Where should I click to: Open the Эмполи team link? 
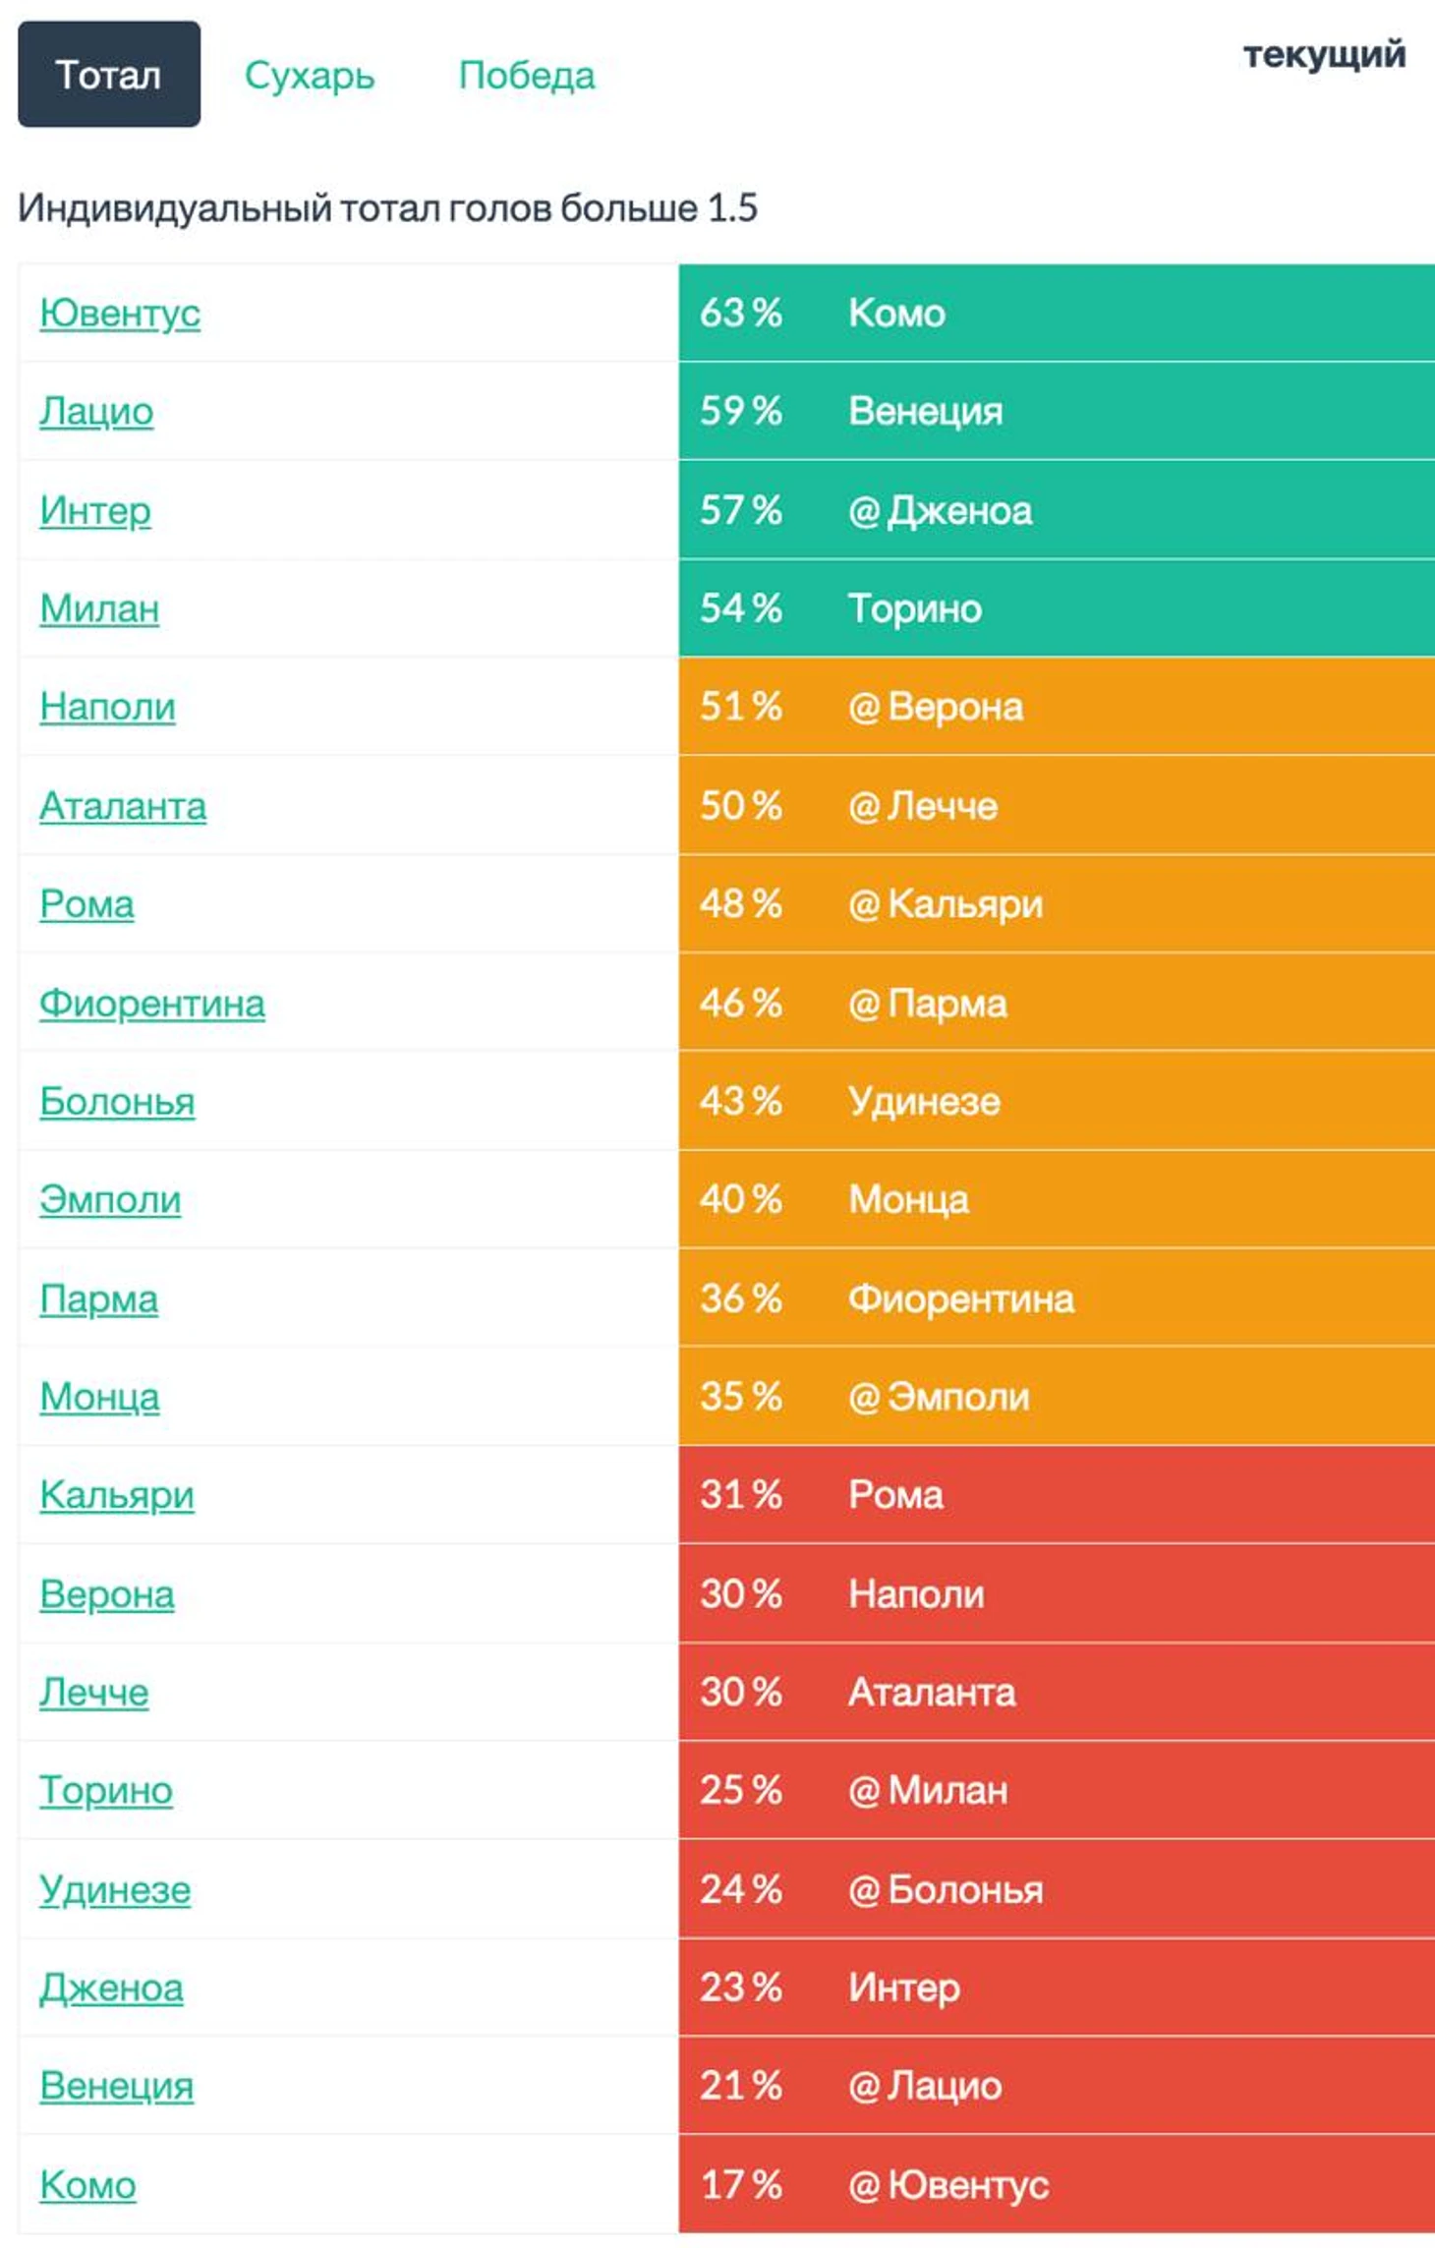pyautogui.click(x=110, y=1200)
